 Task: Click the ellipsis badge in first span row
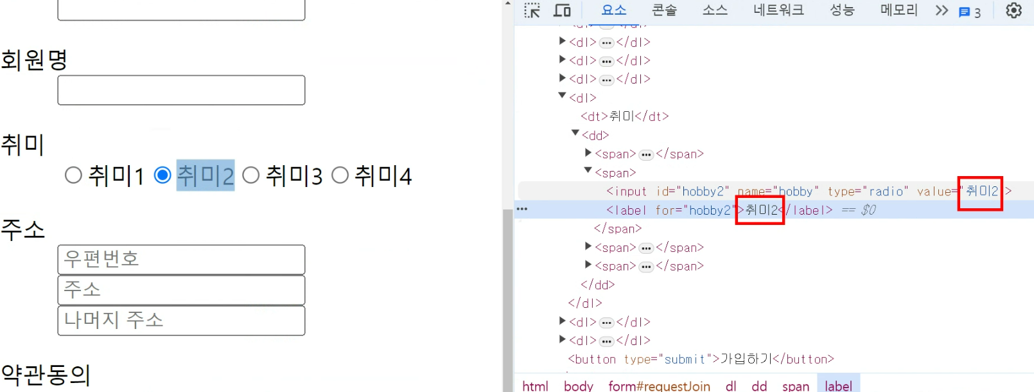[646, 155]
